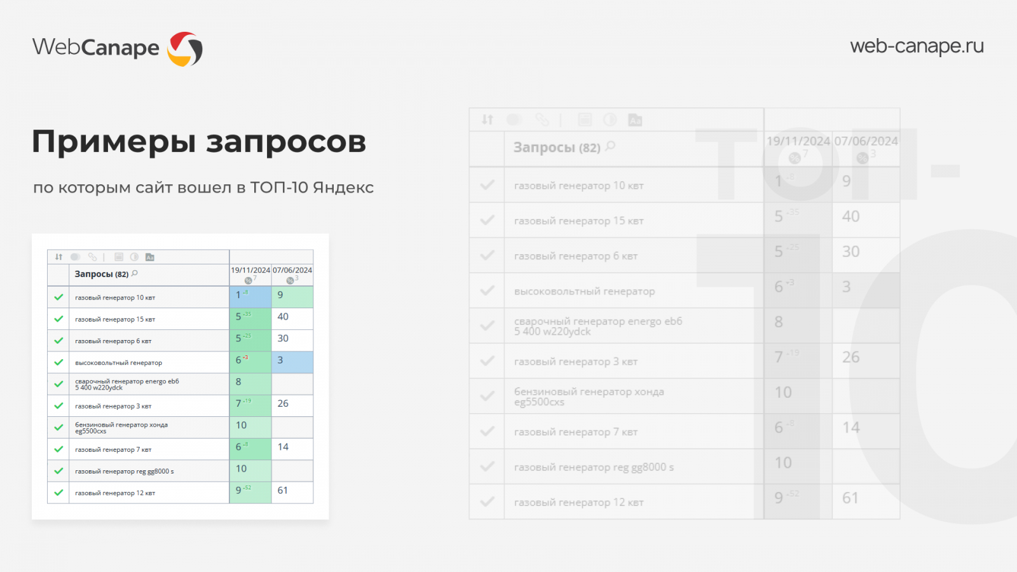Click the half-circle contrast icon in the white card toolbar
Image resolution: width=1017 pixels, height=572 pixels.
[134, 257]
